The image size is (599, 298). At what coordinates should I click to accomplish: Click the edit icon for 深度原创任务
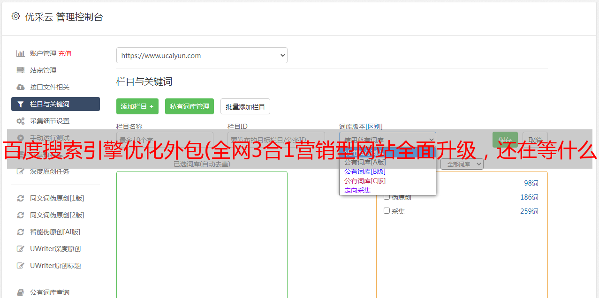[x=21, y=171]
